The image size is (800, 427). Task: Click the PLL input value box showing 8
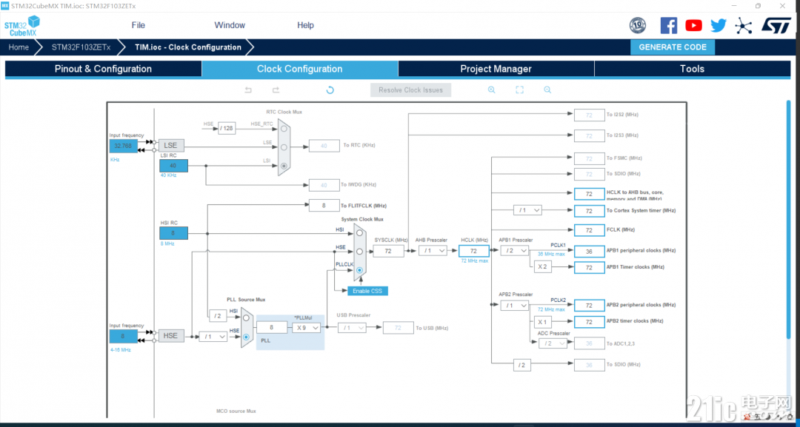click(272, 328)
